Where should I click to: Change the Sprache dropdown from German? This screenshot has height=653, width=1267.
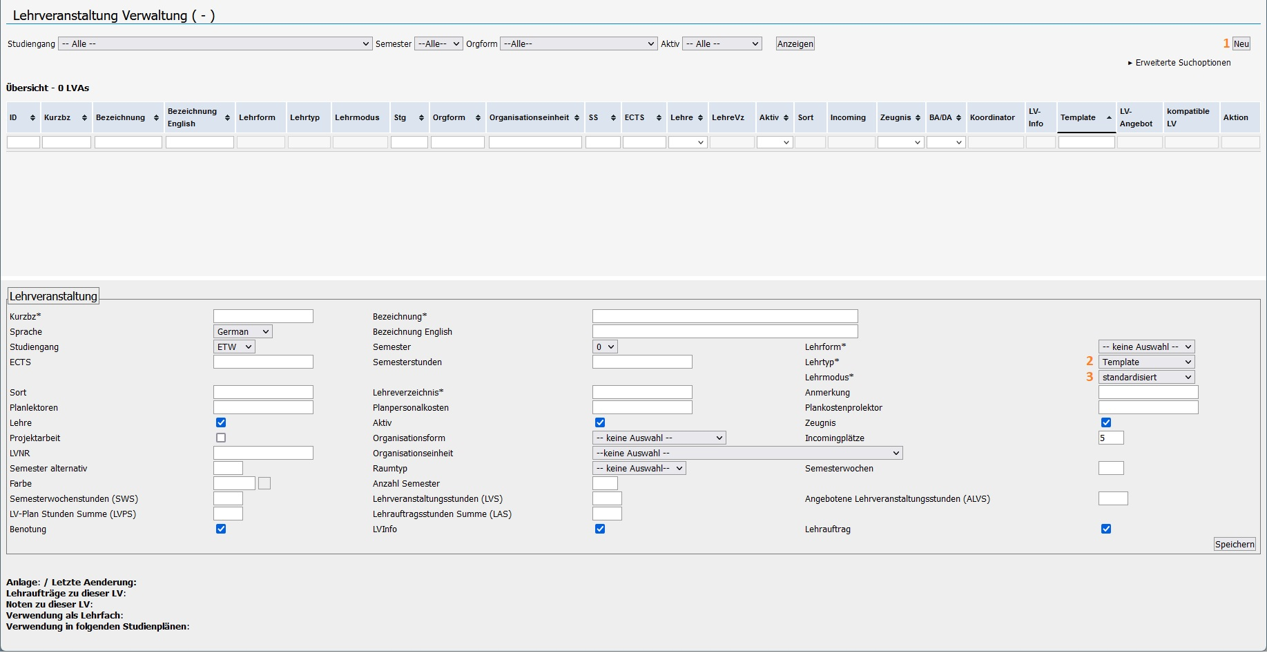(x=242, y=331)
